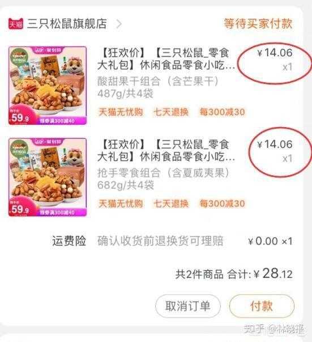Tap the red Tmall logo icon

16,24
